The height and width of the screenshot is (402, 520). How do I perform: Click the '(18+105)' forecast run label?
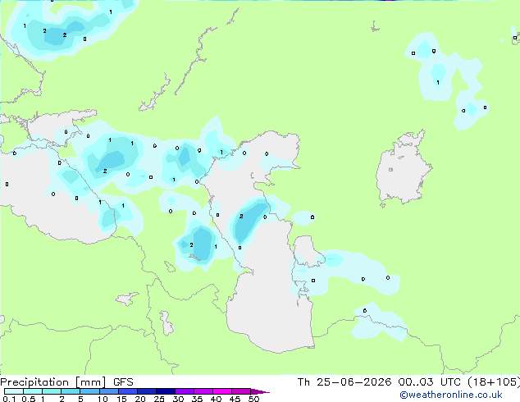click(x=494, y=382)
